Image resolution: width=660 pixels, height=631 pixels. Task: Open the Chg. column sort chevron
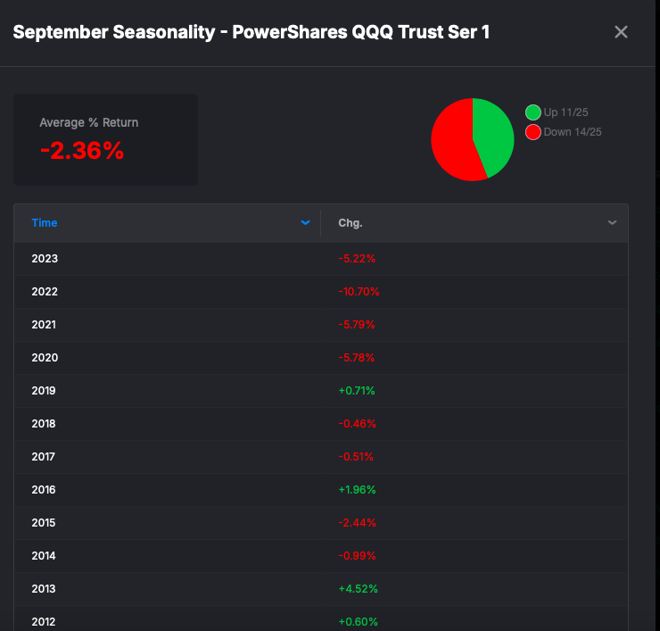[613, 222]
